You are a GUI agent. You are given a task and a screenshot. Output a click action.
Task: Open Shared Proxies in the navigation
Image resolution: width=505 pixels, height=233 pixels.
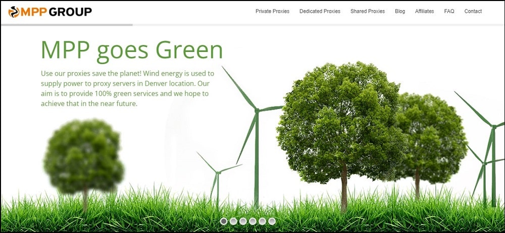pos(368,11)
